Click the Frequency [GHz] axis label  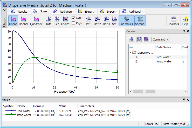pyautogui.click(x=65, y=92)
